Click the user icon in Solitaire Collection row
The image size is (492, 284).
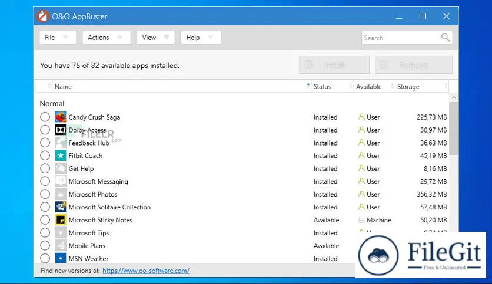click(361, 207)
